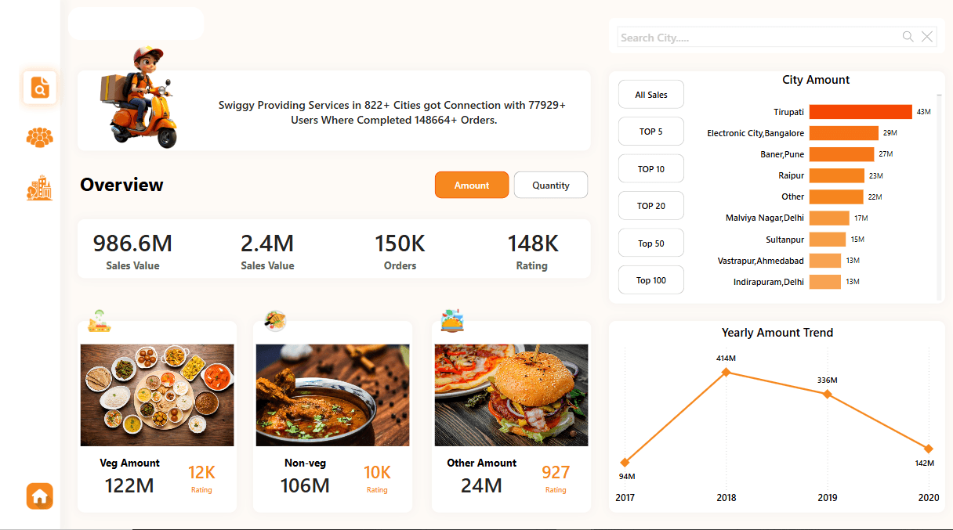Viewport: 953px width, 530px height.
Task: Click the search magnifier icon in city search
Action: click(908, 37)
